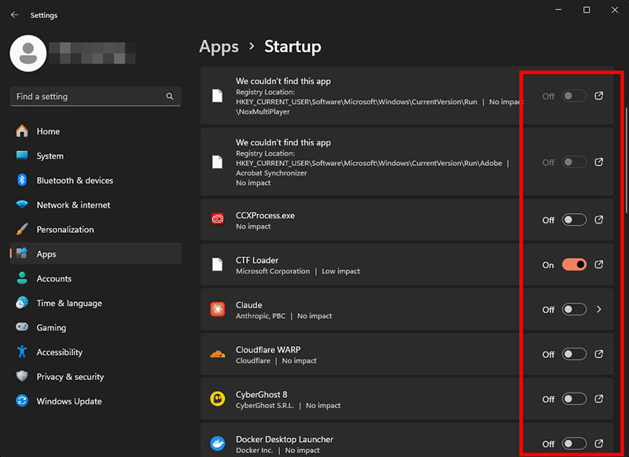Screen dimensions: 629x457
Task: Turn off CTF Loader startup switch
Action: tap(574, 265)
